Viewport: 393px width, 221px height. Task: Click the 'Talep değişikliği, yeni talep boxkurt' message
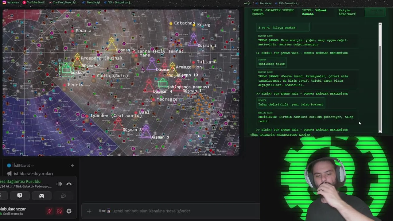[290, 103]
